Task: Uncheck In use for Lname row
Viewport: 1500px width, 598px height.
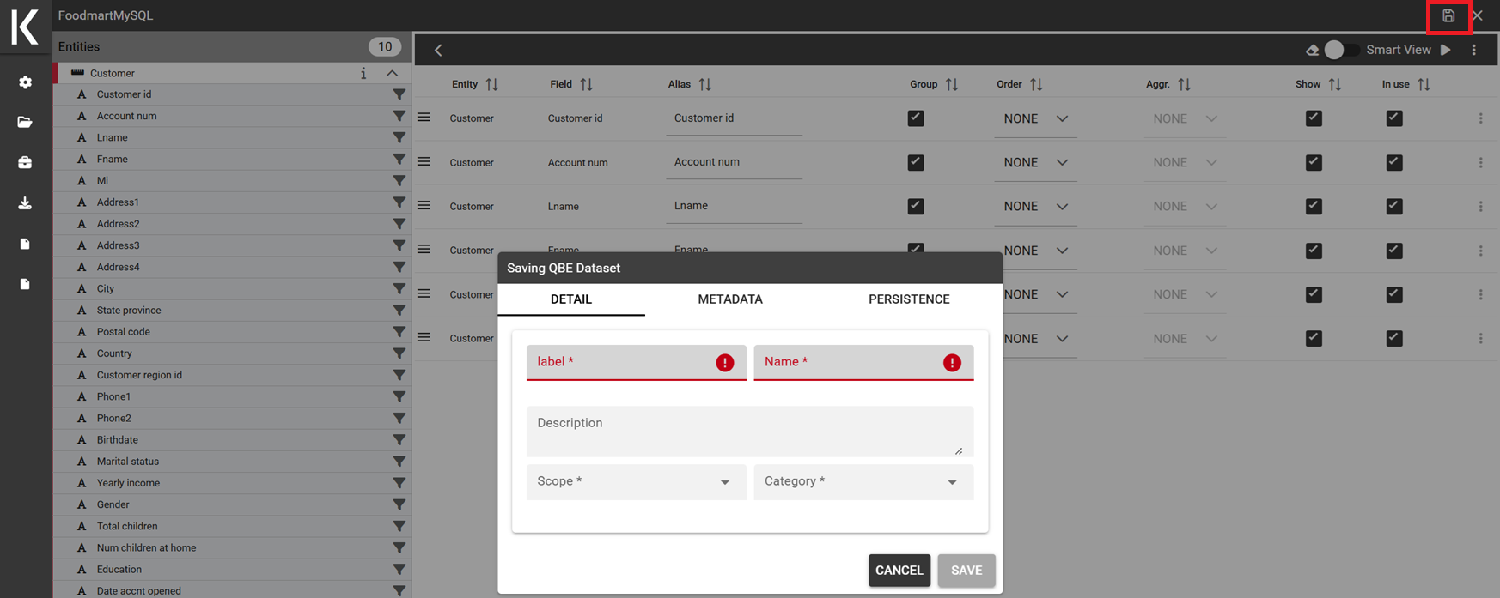Action: click(x=1394, y=206)
